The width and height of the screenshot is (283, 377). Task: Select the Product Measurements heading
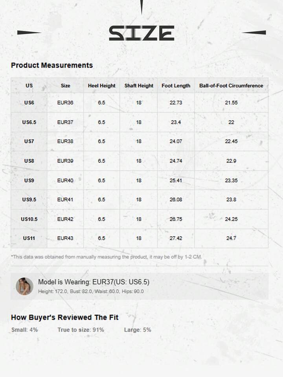coord(52,65)
